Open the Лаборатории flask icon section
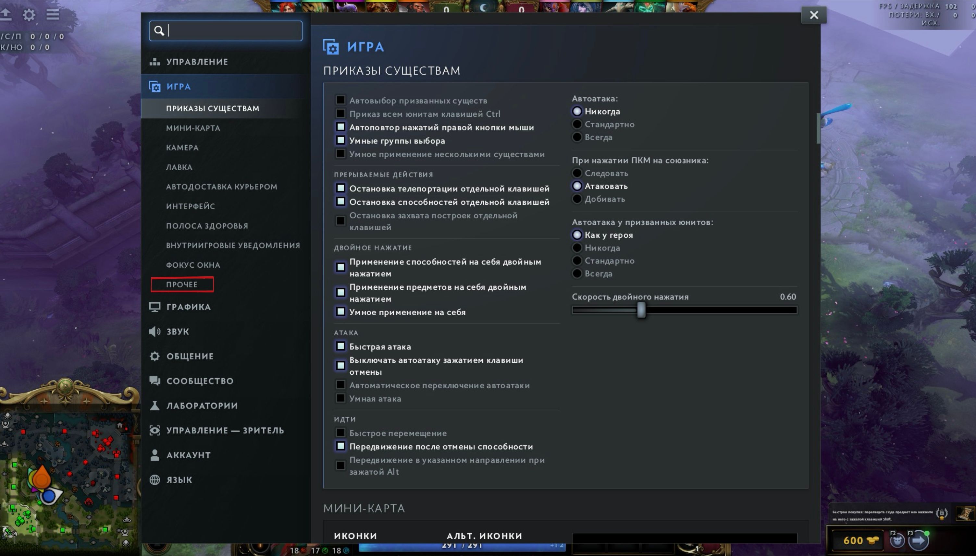Viewport: 976px width, 556px height. (x=155, y=405)
